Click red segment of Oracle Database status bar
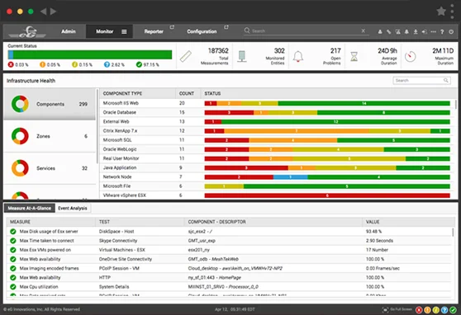 229,112
